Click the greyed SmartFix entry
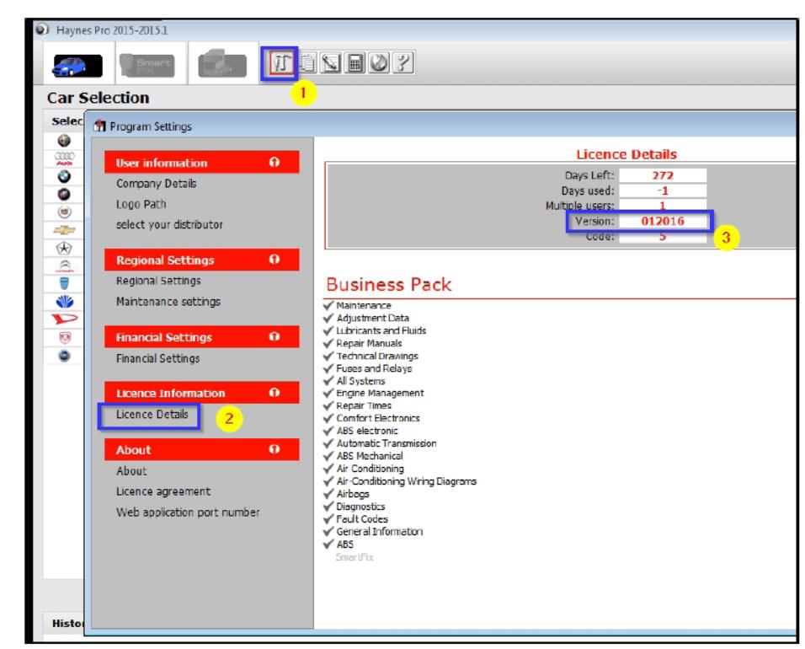This screenshot has height=649, width=805. pyautogui.click(x=355, y=557)
